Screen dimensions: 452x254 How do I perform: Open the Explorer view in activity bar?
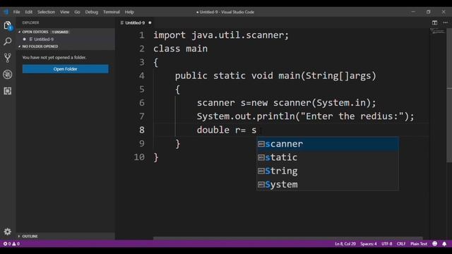point(8,25)
